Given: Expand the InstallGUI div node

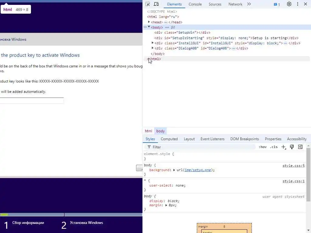Looking at the screenshot, I should point(152,43).
